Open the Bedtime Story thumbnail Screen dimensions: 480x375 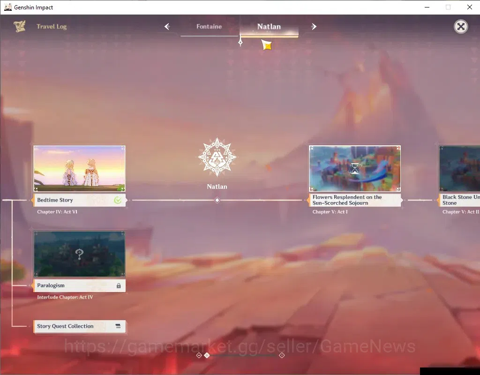click(79, 169)
